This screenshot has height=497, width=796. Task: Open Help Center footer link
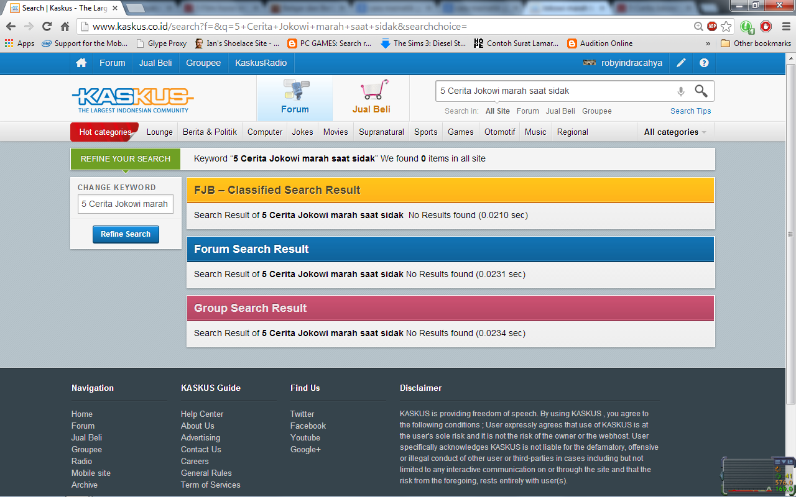tap(202, 414)
